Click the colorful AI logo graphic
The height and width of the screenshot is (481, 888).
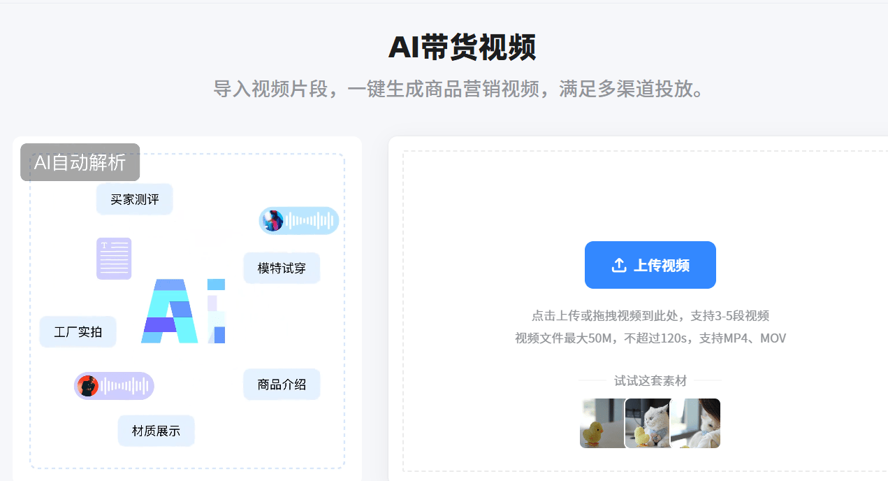(183, 311)
